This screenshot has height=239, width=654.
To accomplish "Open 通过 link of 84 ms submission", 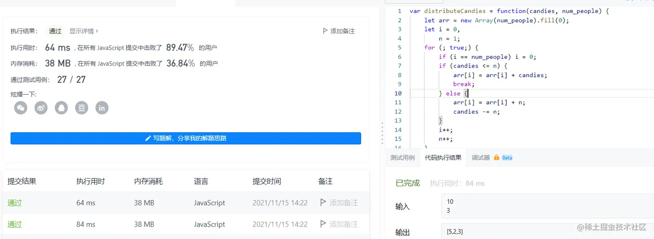I will tap(15, 224).
